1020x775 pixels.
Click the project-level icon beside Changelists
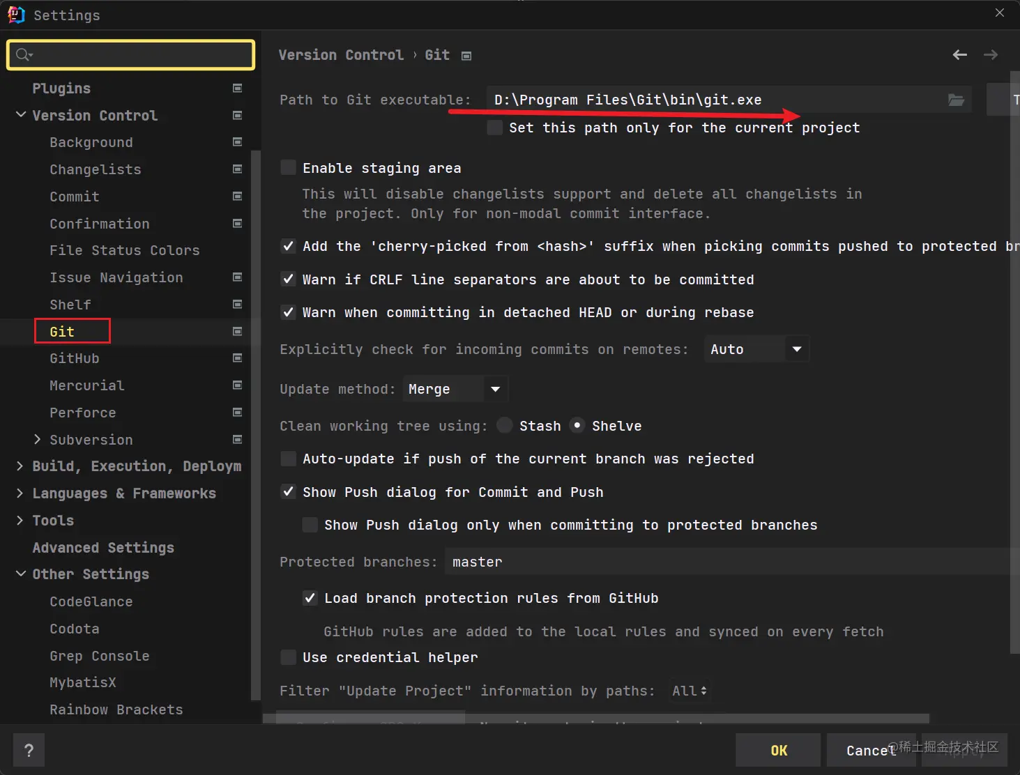(x=237, y=169)
